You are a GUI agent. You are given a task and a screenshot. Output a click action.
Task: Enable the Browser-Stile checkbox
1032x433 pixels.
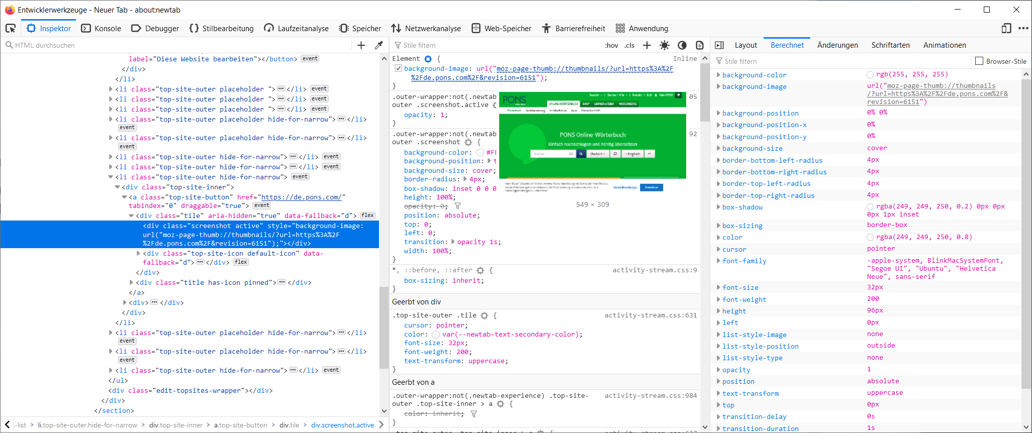click(979, 61)
